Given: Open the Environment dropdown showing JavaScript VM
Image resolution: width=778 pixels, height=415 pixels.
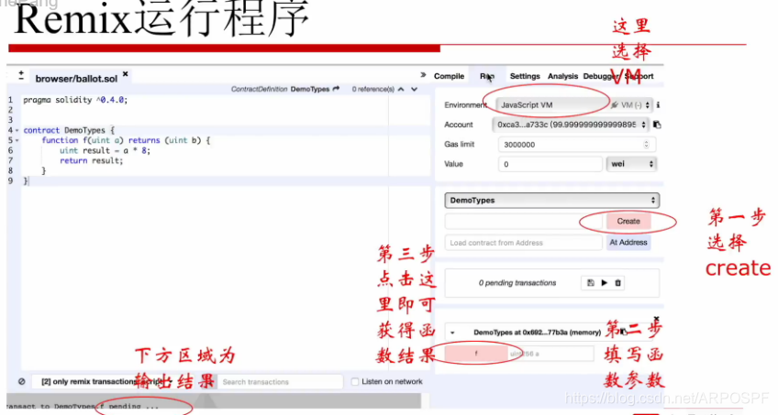Looking at the screenshot, I should [573, 105].
